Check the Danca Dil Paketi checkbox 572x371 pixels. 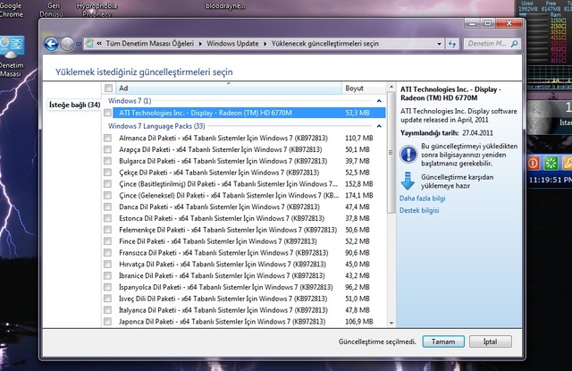point(107,207)
